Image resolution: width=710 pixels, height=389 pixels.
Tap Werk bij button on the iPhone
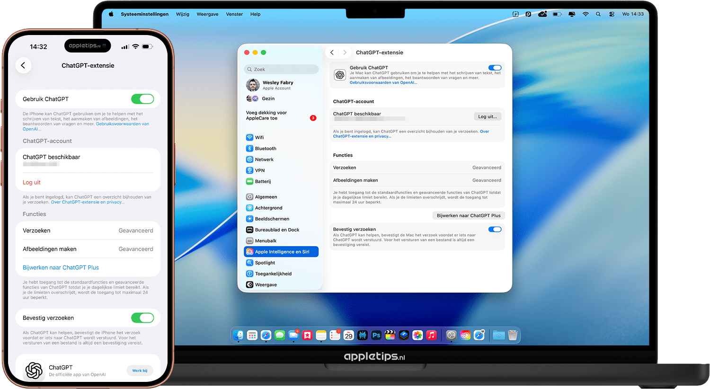coord(140,371)
